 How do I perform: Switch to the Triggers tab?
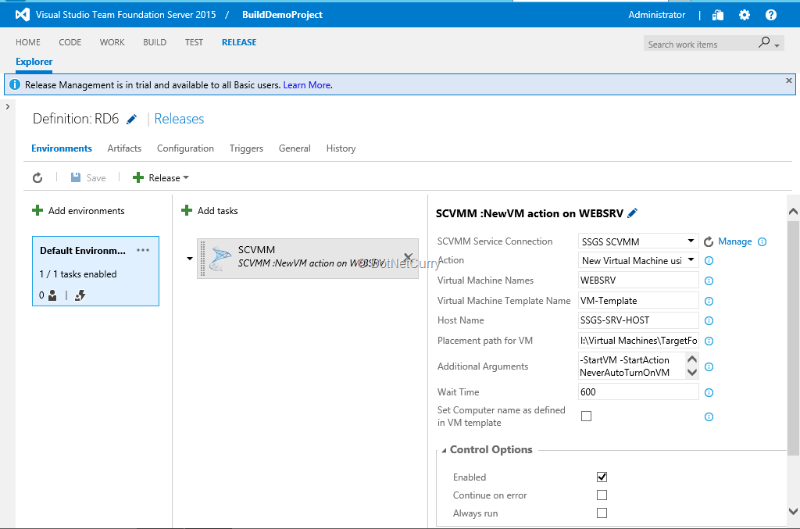coord(246,148)
